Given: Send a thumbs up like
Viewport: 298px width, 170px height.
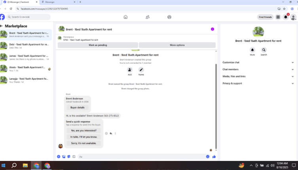Looking at the screenshot, I should tap(214, 157).
